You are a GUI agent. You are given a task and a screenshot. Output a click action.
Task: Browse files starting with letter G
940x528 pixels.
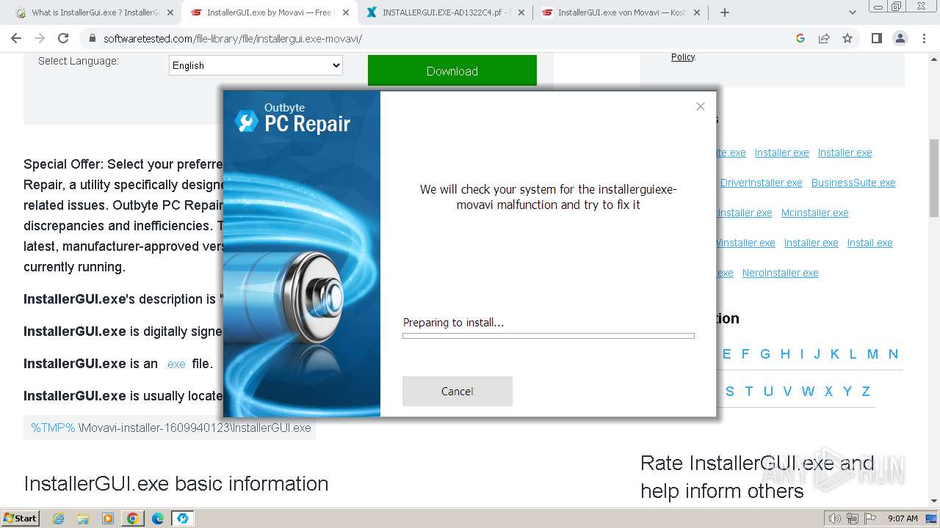click(x=765, y=354)
